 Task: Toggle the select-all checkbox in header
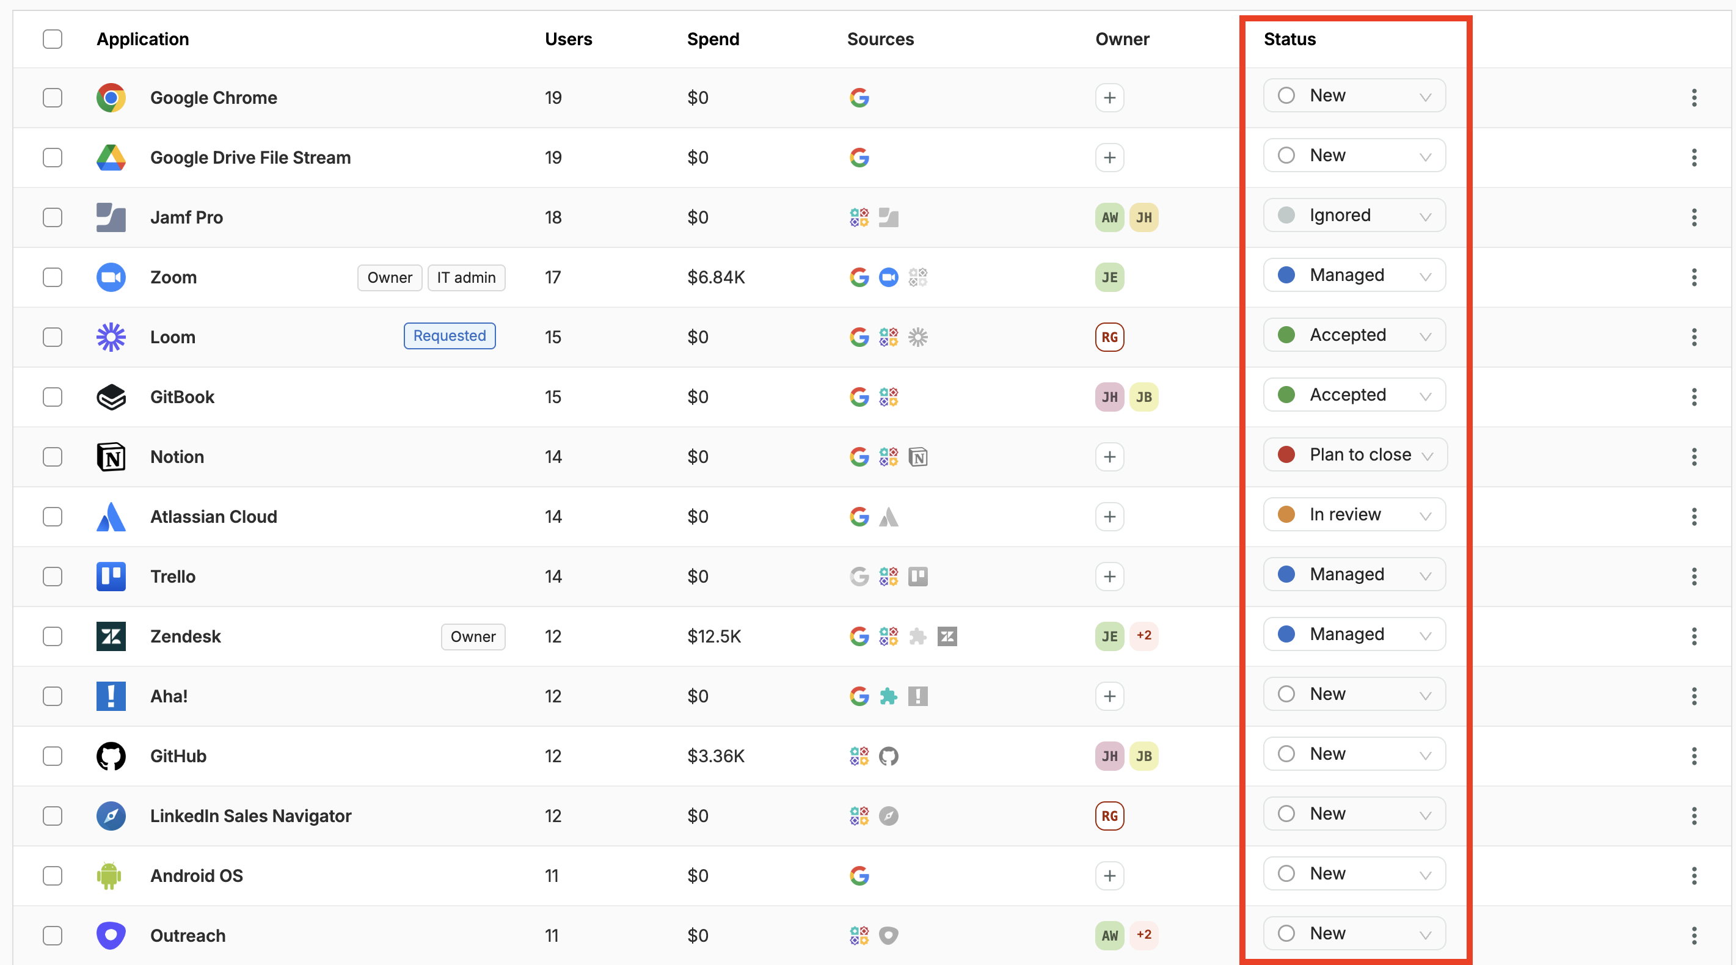tap(53, 39)
